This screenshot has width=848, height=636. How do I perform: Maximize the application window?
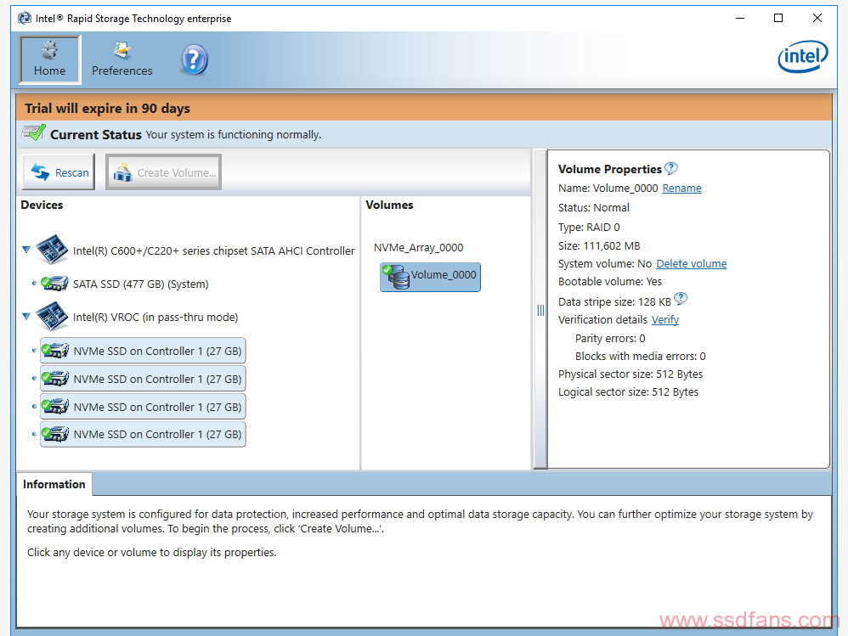click(x=778, y=18)
